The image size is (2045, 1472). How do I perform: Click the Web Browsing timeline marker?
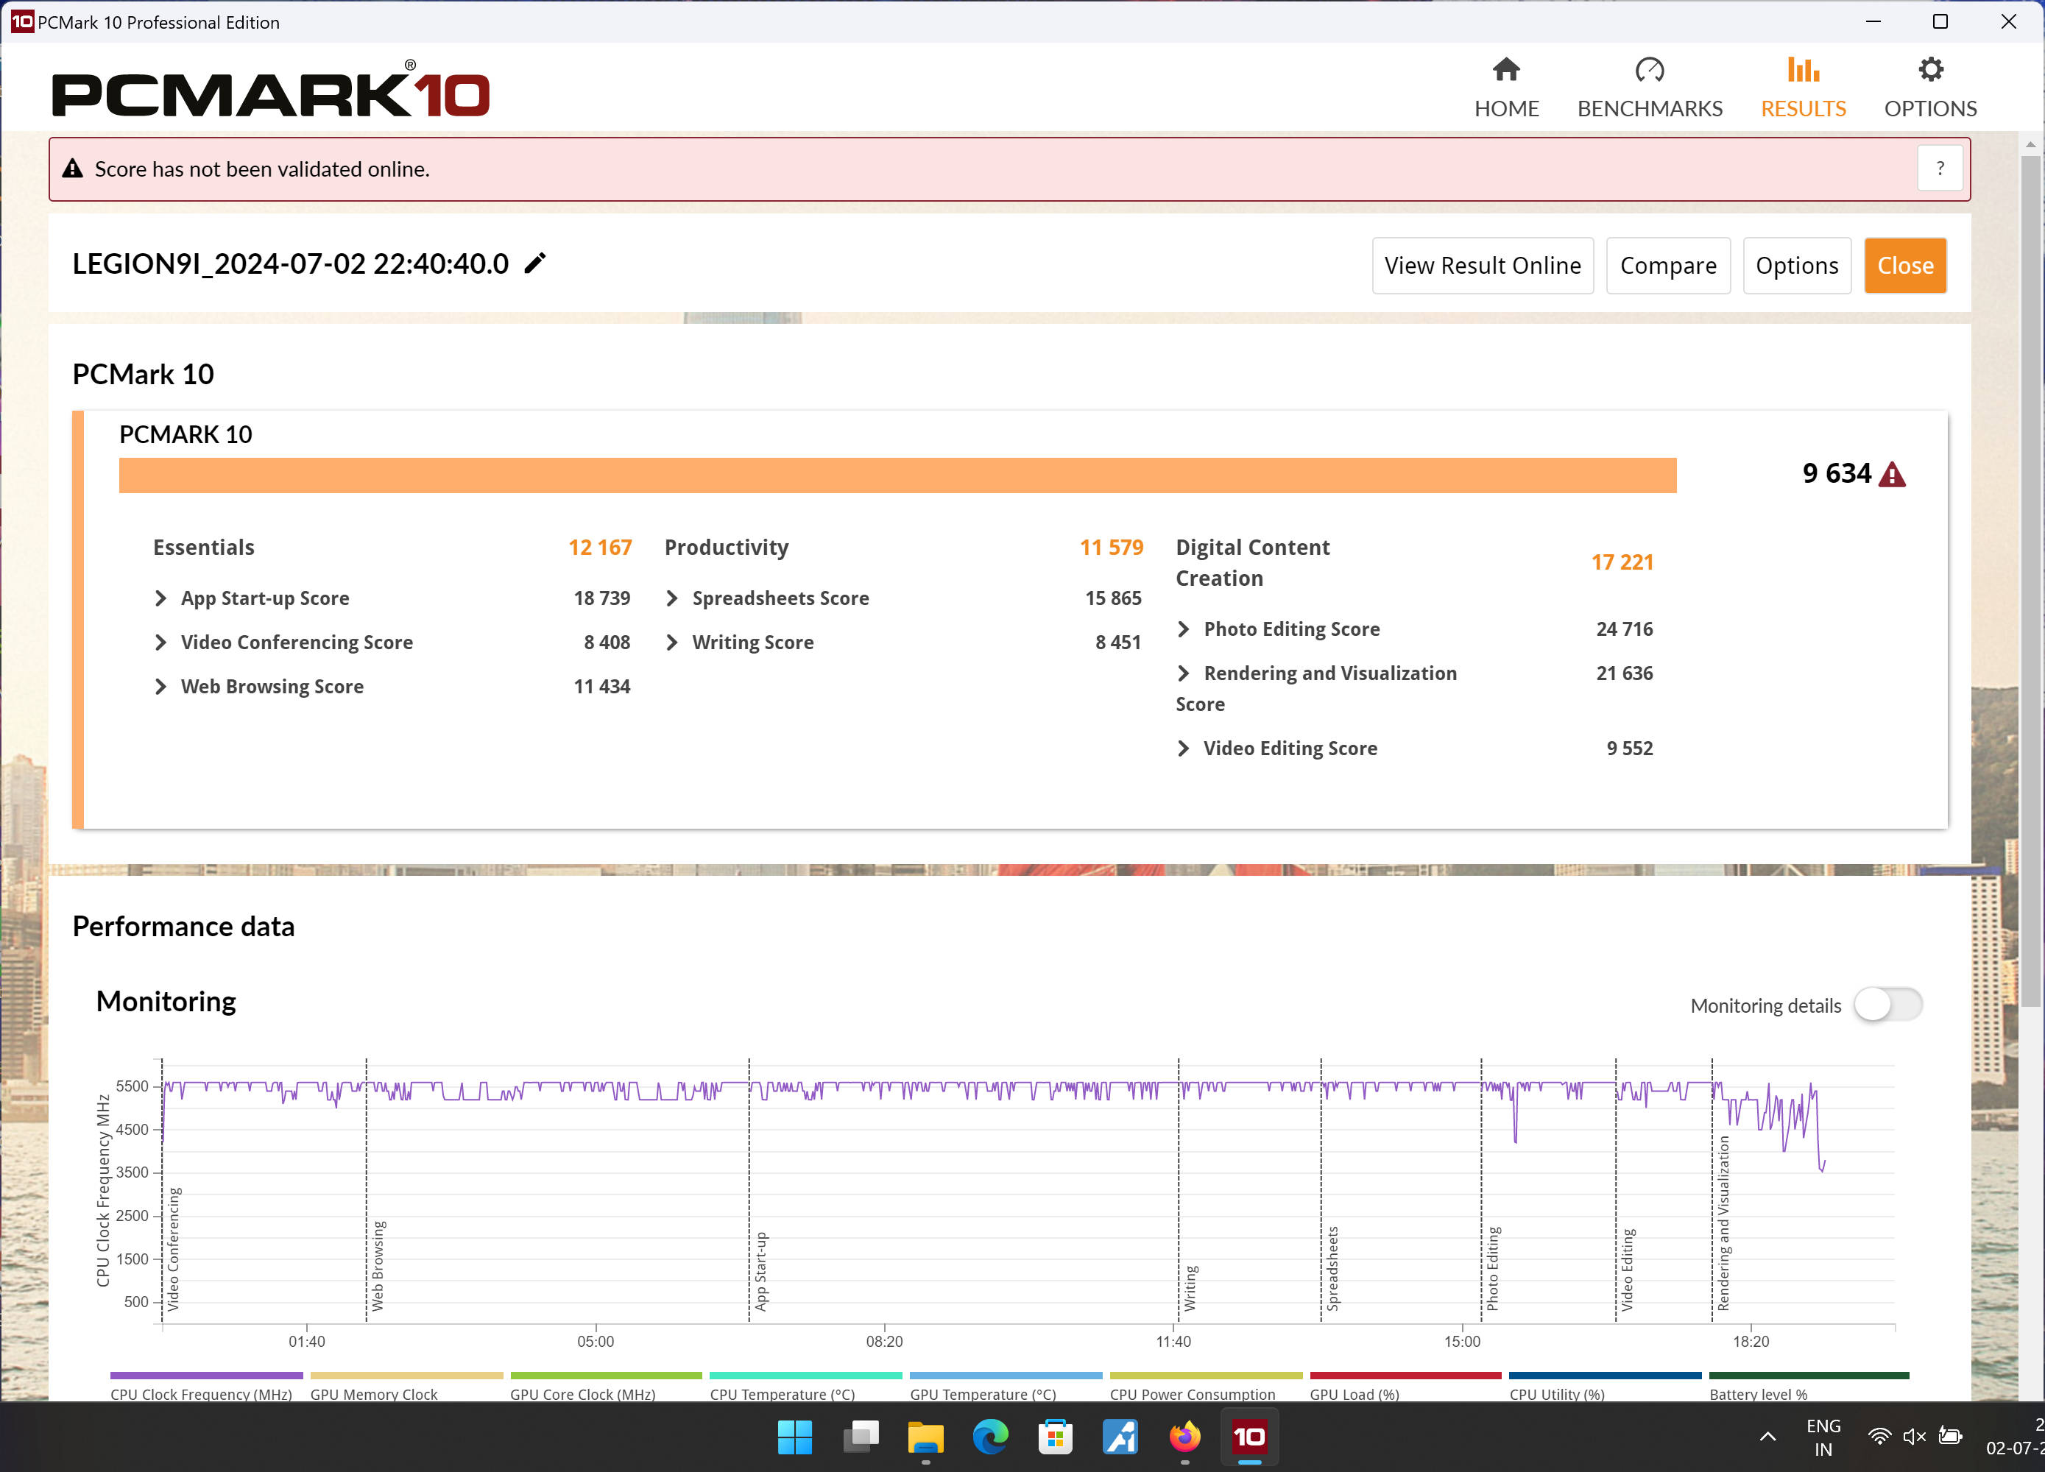377,1266
